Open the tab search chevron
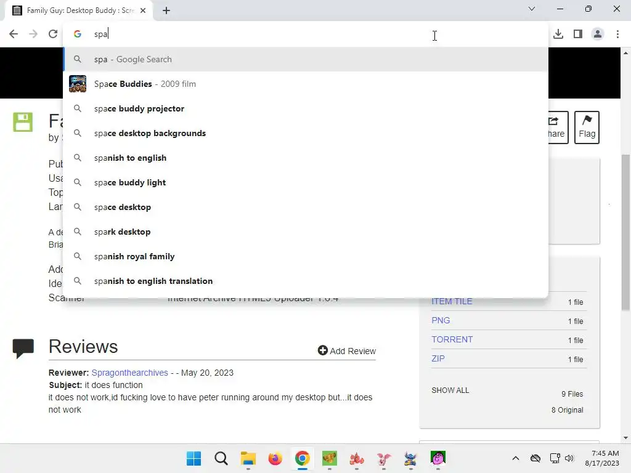Screen dimensions: 631x473 tap(532, 9)
